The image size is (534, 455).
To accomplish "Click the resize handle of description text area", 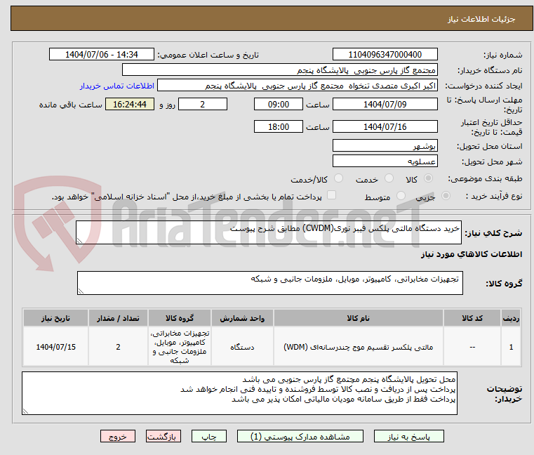I will point(79,241).
